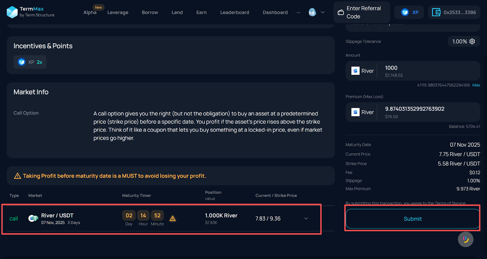Screen dimensions: 487x259
Task: Click the Max amount link
Action: click(x=476, y=85)
